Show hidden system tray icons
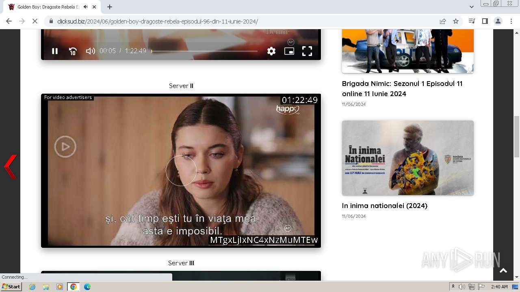The height and width of the screenshot is (292, 520). tap(453, 287)
